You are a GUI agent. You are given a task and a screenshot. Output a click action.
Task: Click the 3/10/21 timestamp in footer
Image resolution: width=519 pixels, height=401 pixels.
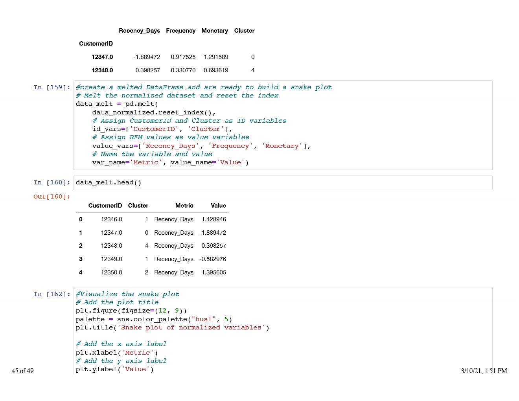484,371
